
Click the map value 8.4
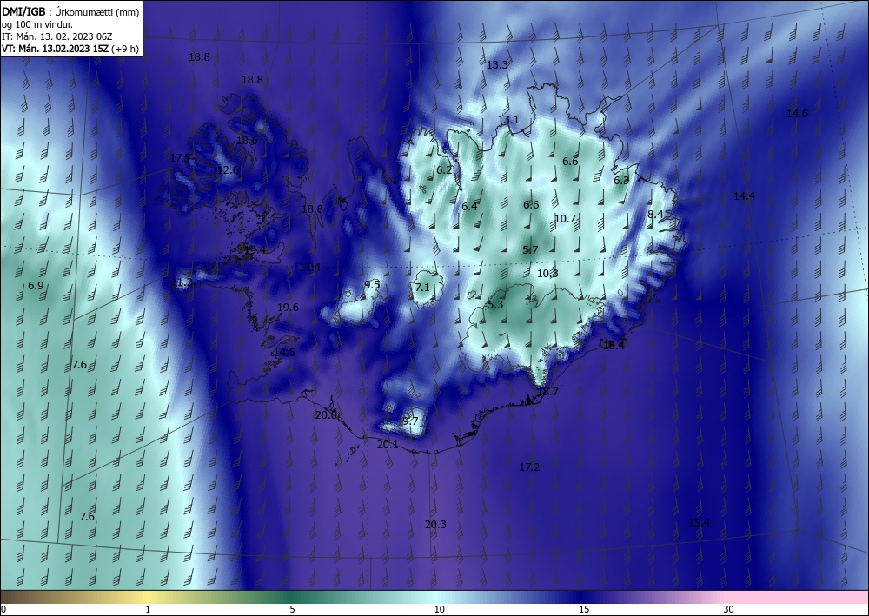click(x=655, y=214)
